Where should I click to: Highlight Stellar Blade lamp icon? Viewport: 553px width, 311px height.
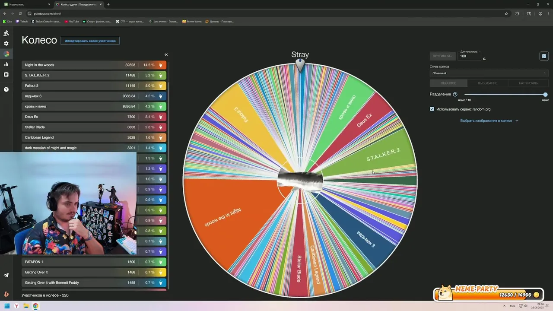click(x=161, y=127)
